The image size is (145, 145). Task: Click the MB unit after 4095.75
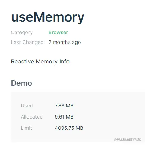[80, 128]
